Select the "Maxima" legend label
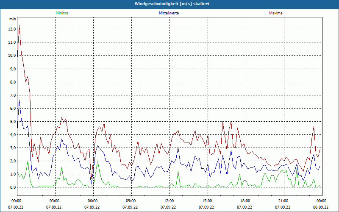 (275, 13)
